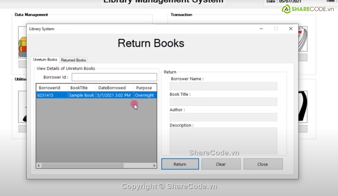Focus the Borrower Id search field
338x196 pixels.
(x=114, y=77)
